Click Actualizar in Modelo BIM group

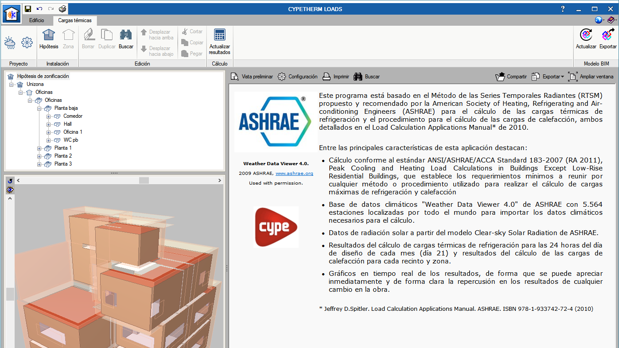(x=586, y=39)
